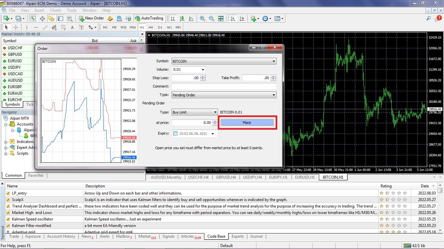Viewport: 444px width, 249px height.
Task: Switch chart to Bar Chart style
Action: (173, 18)
